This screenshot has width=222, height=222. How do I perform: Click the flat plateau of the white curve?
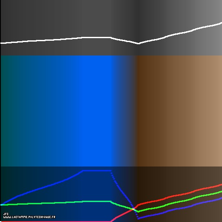pyautogui.click(x=97, y=38)
